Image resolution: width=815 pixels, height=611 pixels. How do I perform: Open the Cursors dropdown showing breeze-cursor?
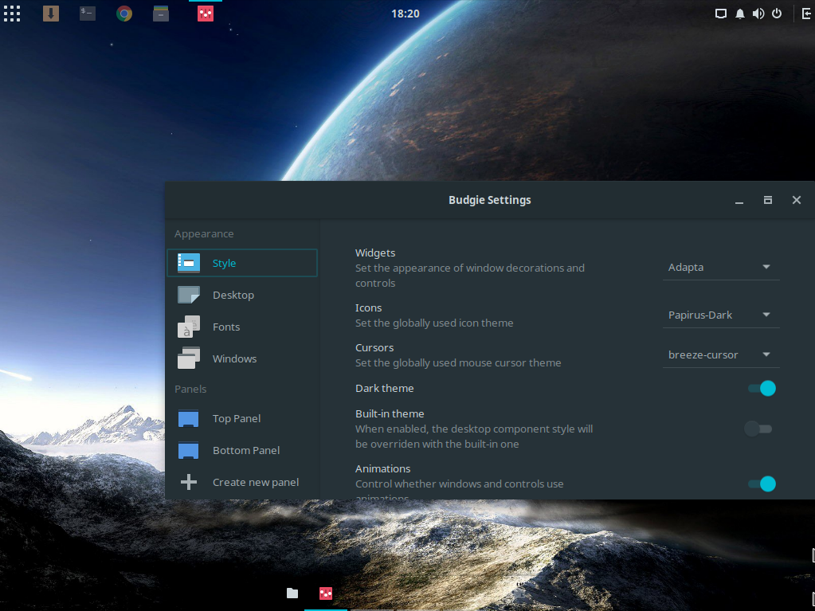(721, 354)
